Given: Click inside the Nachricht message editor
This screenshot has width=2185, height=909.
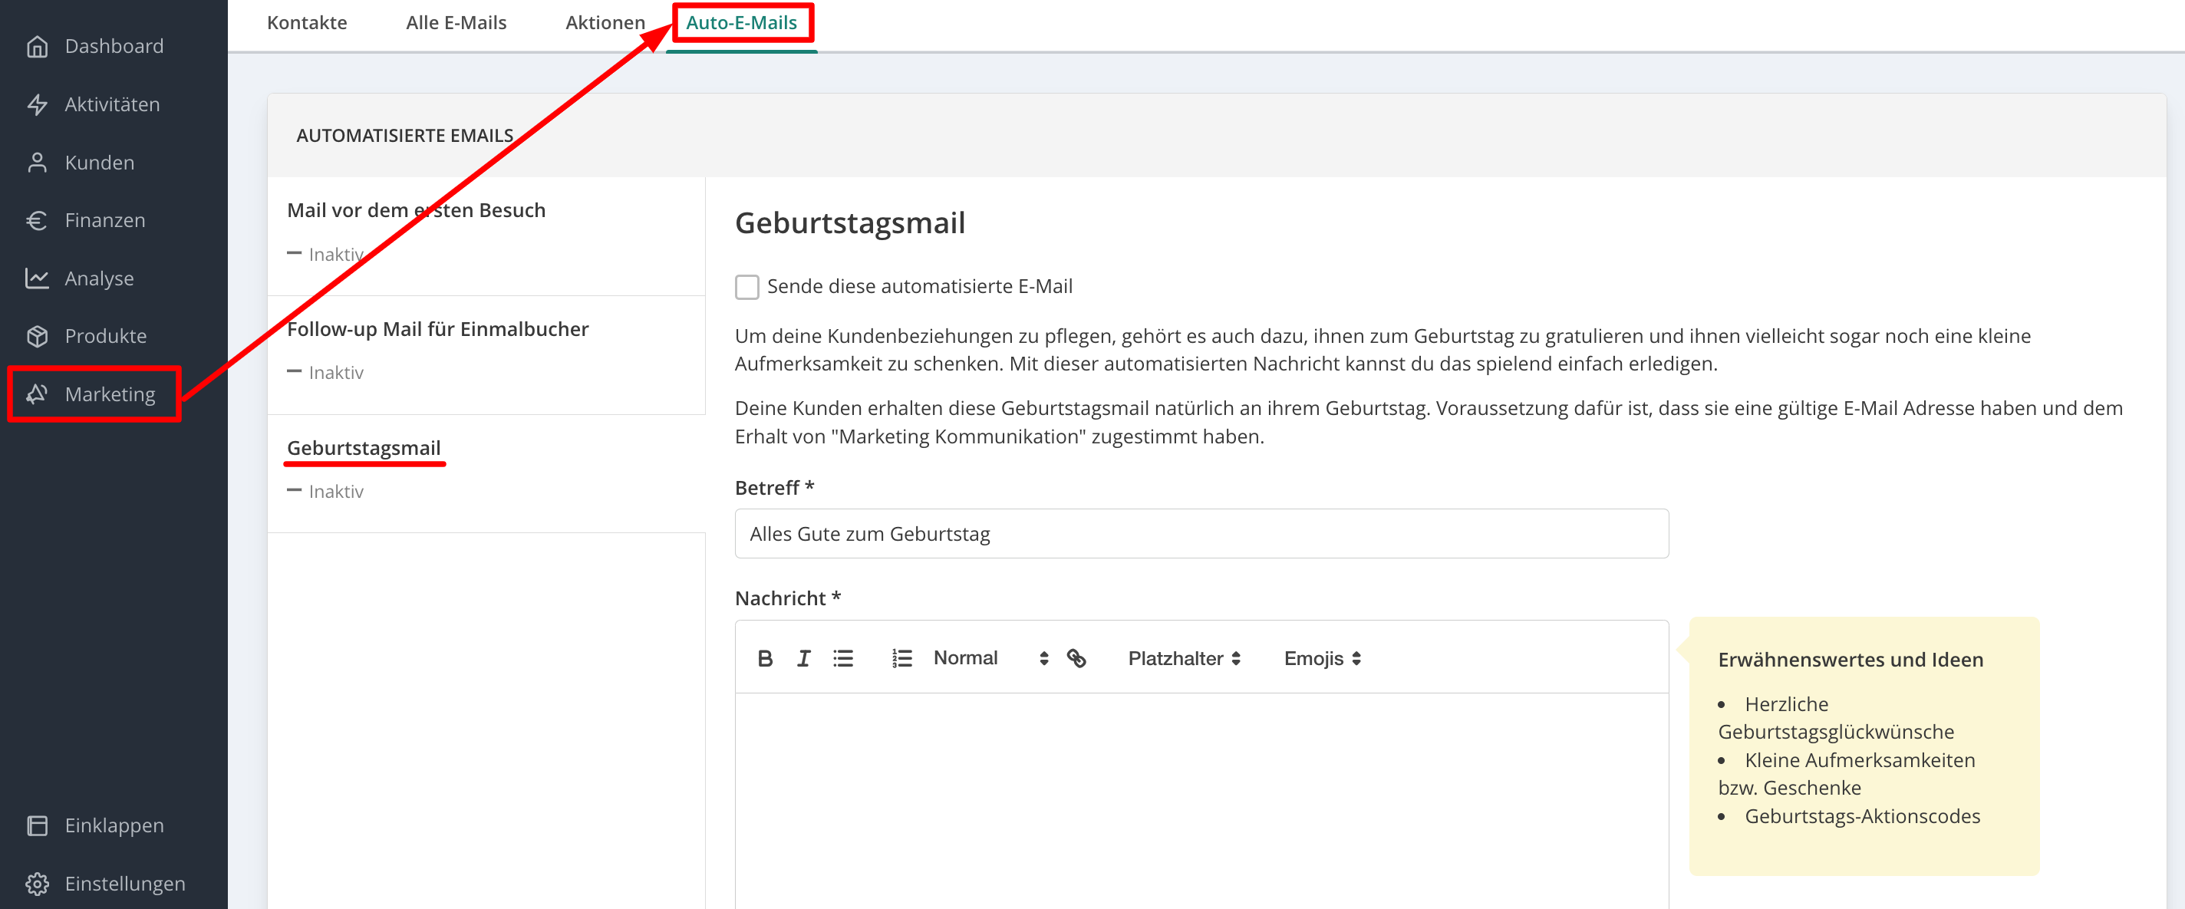Looking at the screenshot, I should 1200,797.
